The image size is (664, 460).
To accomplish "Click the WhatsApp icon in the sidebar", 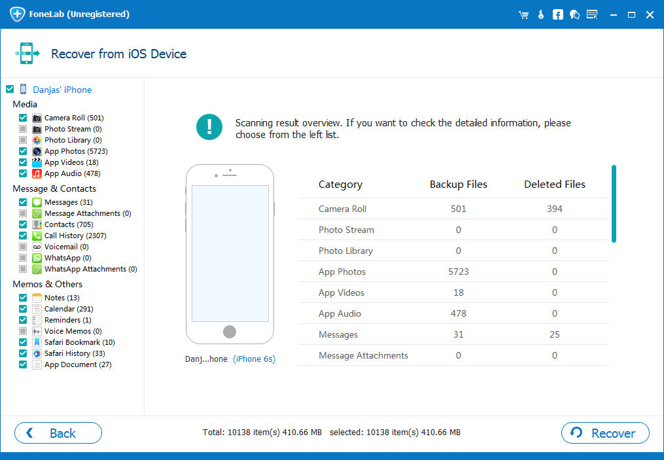I will pos(36,258).
